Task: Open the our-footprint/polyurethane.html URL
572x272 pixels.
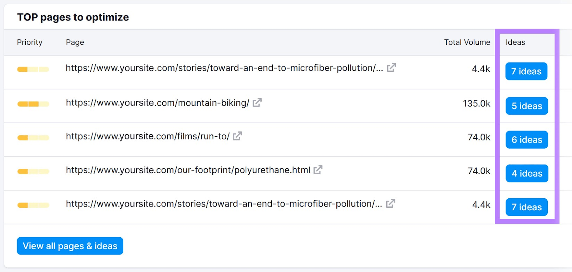Action: [188, 170]
